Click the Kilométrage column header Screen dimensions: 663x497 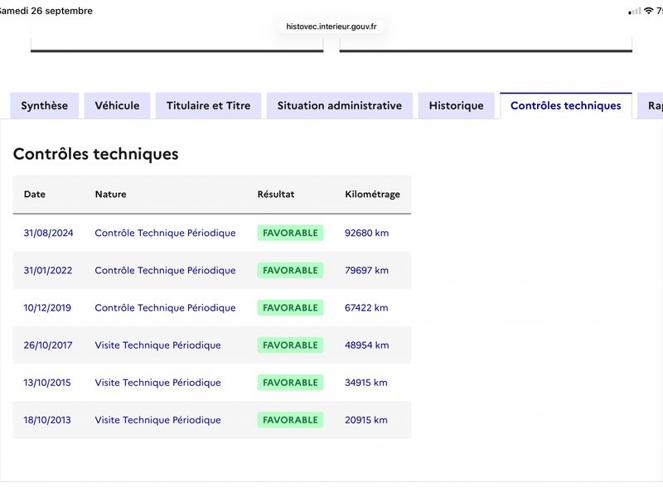[x=372, y=195]
